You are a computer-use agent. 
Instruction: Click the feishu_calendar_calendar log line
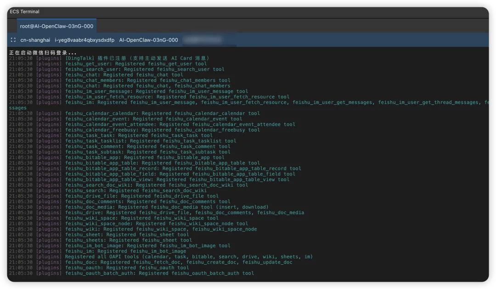[x=135, y=113]
